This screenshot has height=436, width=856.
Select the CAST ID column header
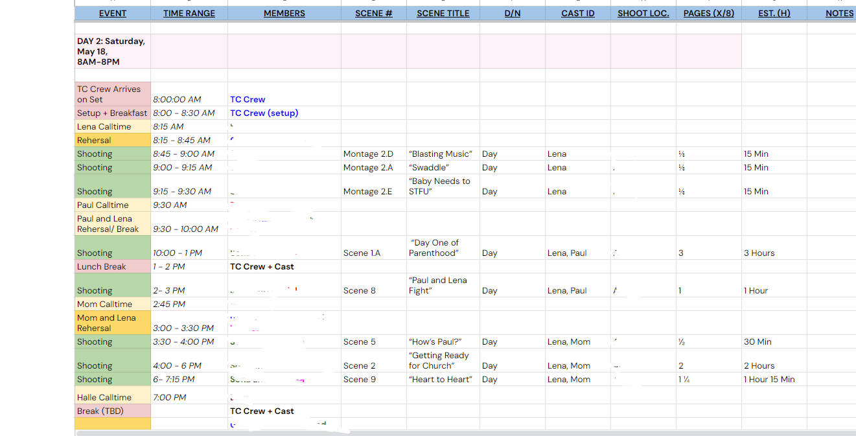(x=578, y=13)
